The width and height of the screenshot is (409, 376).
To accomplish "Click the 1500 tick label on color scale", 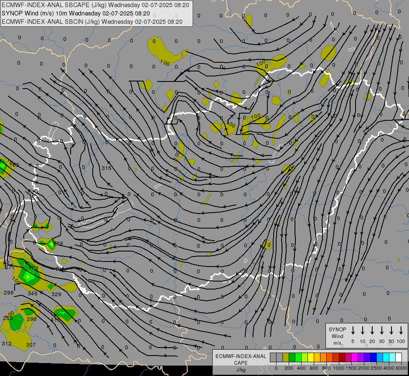I will (x=351, y=368).
